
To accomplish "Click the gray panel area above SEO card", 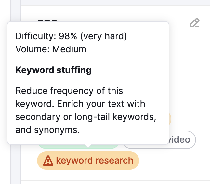I will tap(114, 3).
